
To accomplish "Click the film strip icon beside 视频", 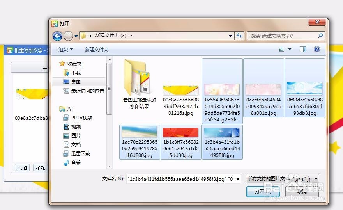I will 66,126.
